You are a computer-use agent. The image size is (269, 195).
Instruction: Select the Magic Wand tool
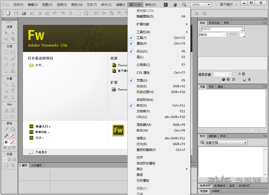[x=6, y=58]
